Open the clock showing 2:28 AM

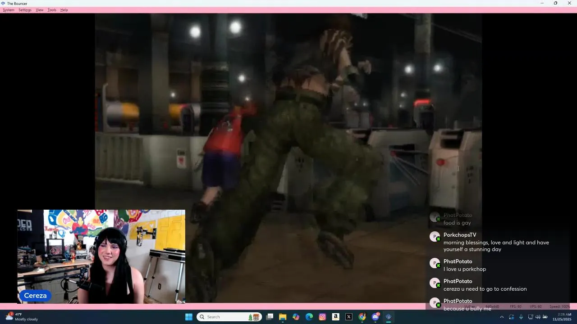coord(562,317)
